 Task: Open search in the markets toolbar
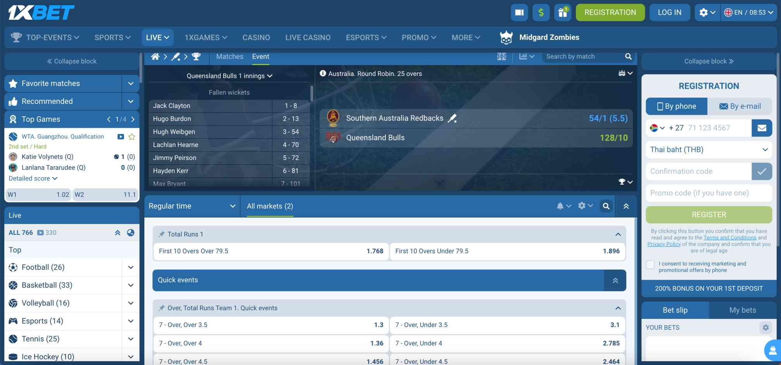(x=606, y=206)
